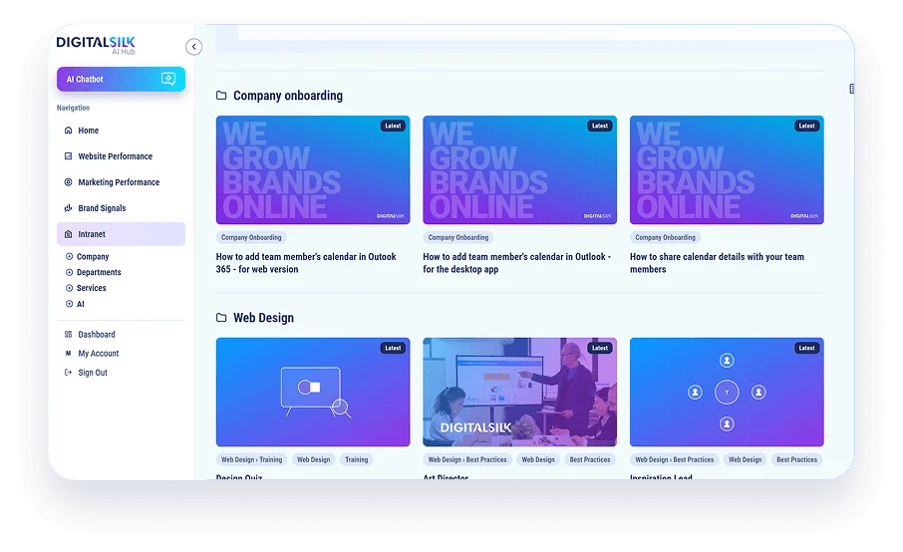The height and width of the screenshot is (552, 903).
Task: Click the Marketing Performance target icon
Action: click(x=68, y=182)
